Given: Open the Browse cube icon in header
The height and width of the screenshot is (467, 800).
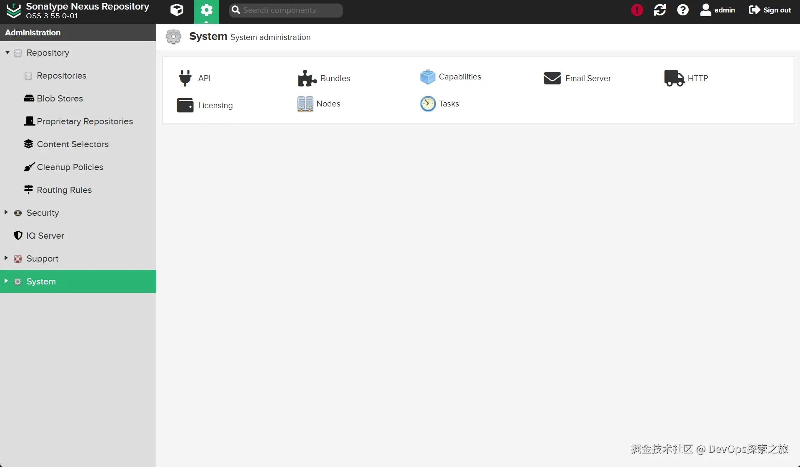Looking at the screenshot, I should click(177, 10).
